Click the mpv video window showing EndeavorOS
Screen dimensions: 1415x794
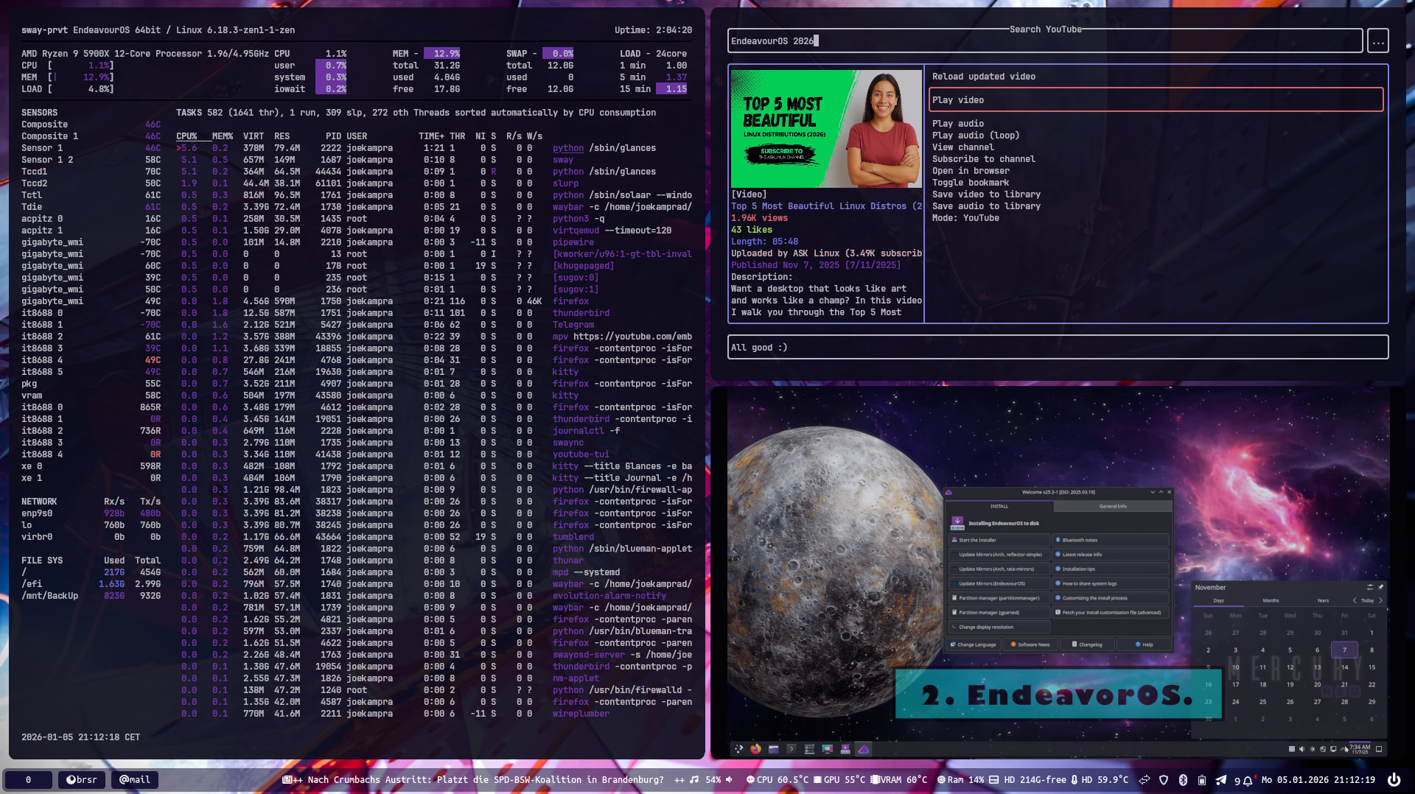pos(1058,573)
